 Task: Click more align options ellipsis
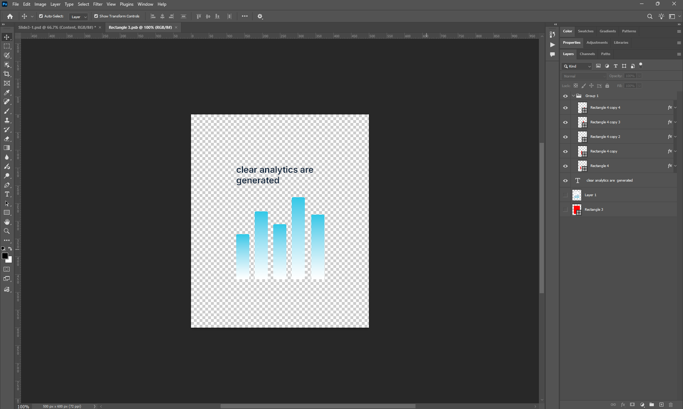pos(245,16)
